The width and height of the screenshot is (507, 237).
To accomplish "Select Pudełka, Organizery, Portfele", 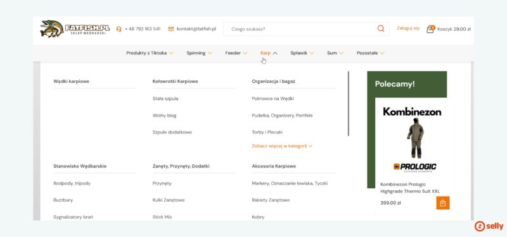I will [x=282, y=116].
